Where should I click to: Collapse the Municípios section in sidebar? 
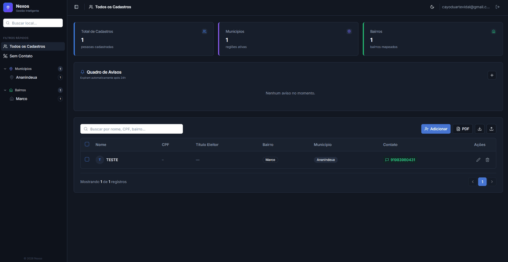pyautogui.click(x=5, y=69)
